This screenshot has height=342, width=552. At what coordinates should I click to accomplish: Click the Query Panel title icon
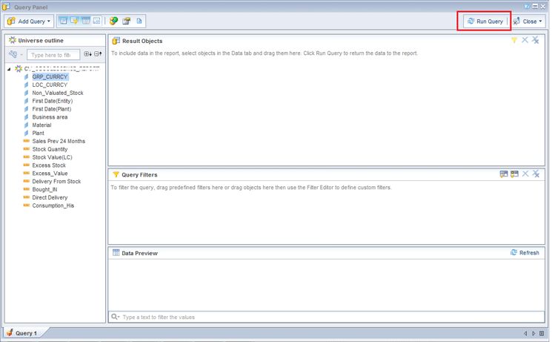click(x=6, y=7)
